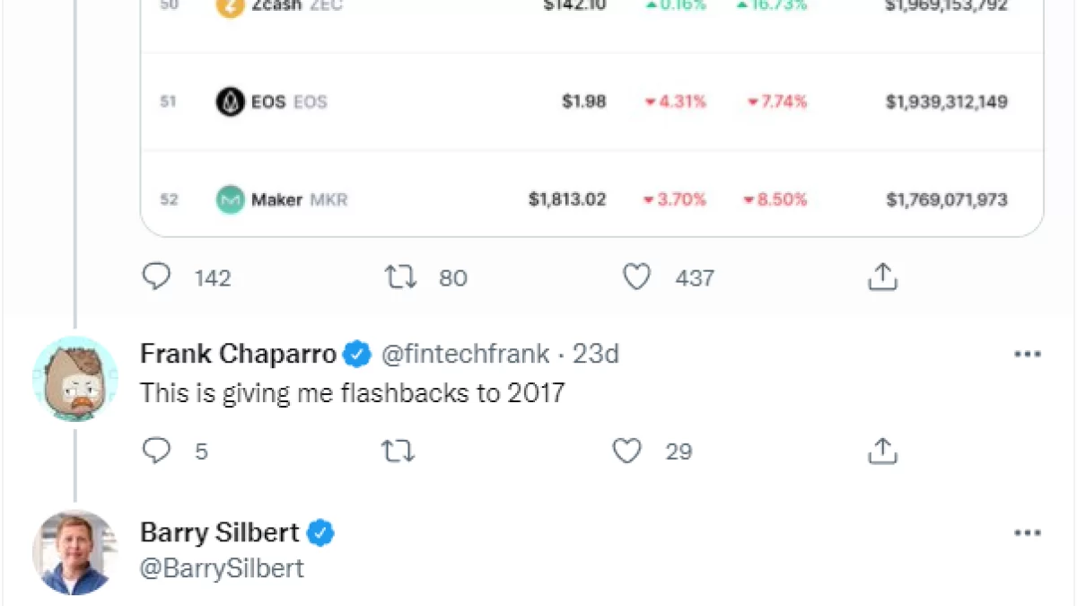The width and height of the screenshot is (1077, 606).
Task: Retweet the post with 80 retweets
Action: 400,277
